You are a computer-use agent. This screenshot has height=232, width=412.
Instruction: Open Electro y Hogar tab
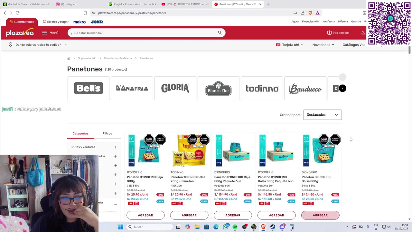click(56, 22)
